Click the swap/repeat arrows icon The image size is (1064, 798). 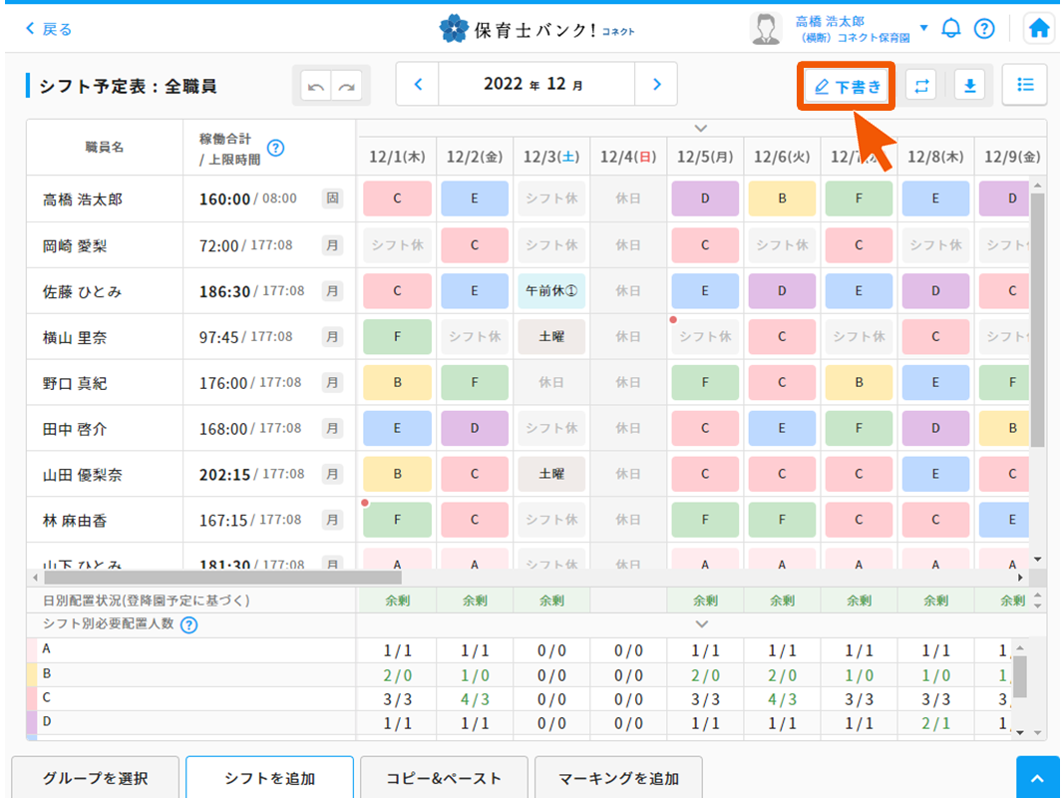click(x=921, y=86)
